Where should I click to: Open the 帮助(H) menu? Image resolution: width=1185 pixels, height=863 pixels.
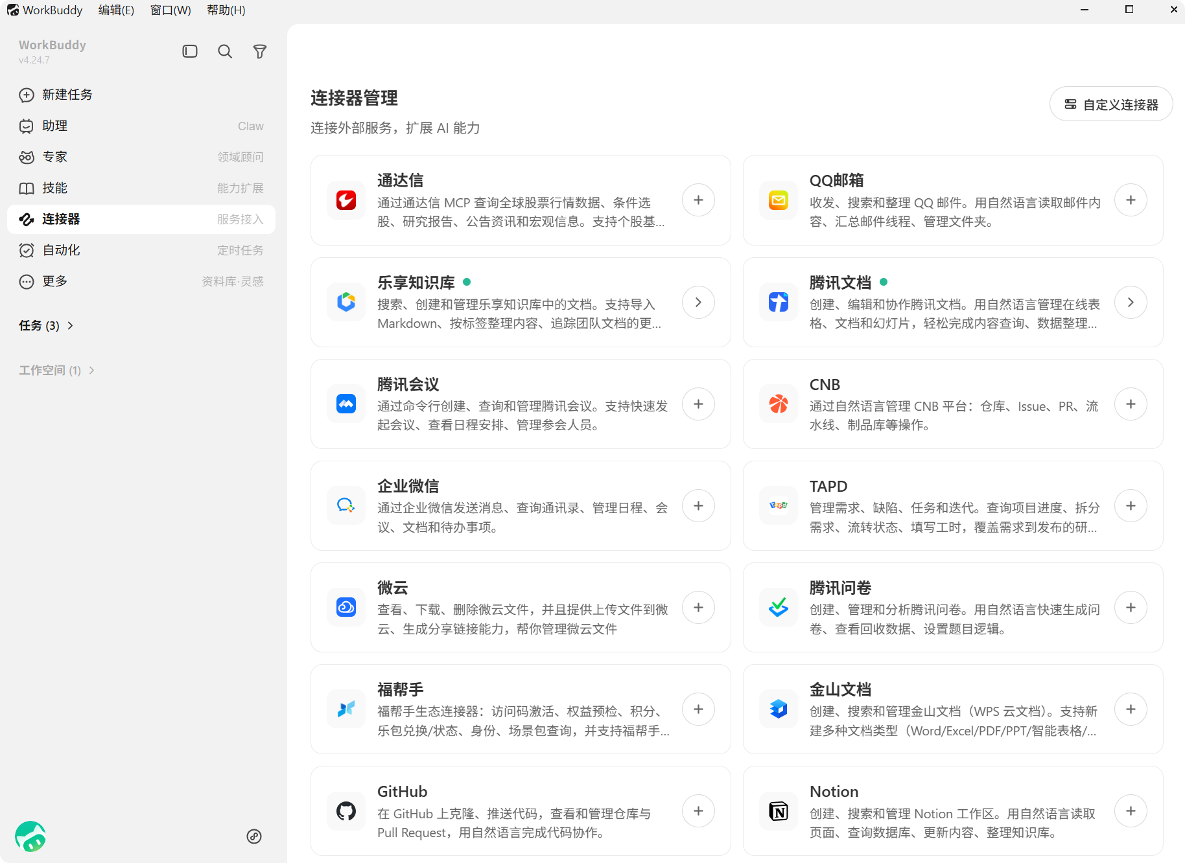tap(226, 10)
